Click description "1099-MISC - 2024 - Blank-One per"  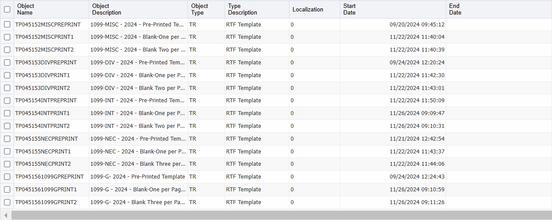point(138,37)
